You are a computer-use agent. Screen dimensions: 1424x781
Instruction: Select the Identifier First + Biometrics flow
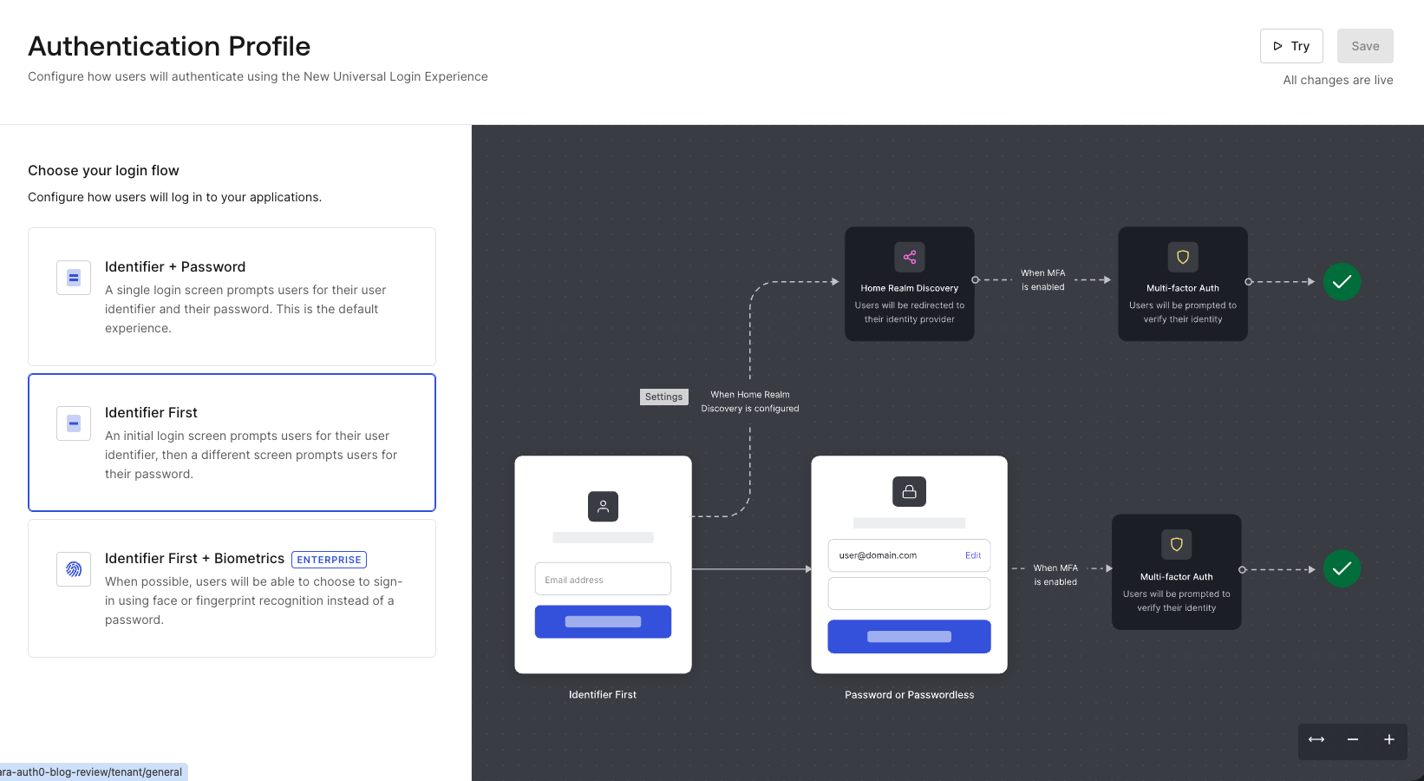[232, 588]
